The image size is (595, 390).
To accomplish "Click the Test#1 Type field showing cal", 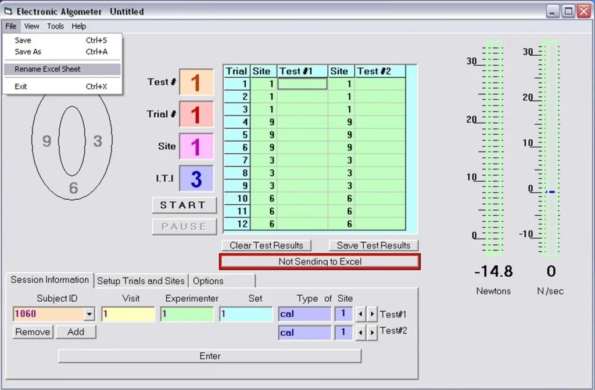I will click(x=304, y=314).
